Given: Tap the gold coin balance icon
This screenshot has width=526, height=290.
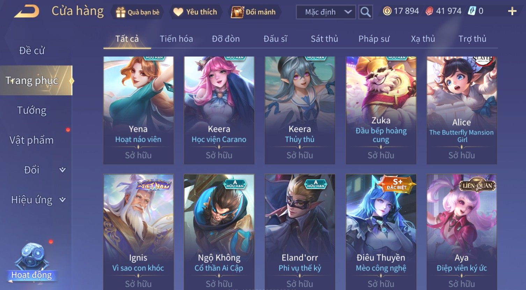Looking at the screenshot, I should 387,11.
